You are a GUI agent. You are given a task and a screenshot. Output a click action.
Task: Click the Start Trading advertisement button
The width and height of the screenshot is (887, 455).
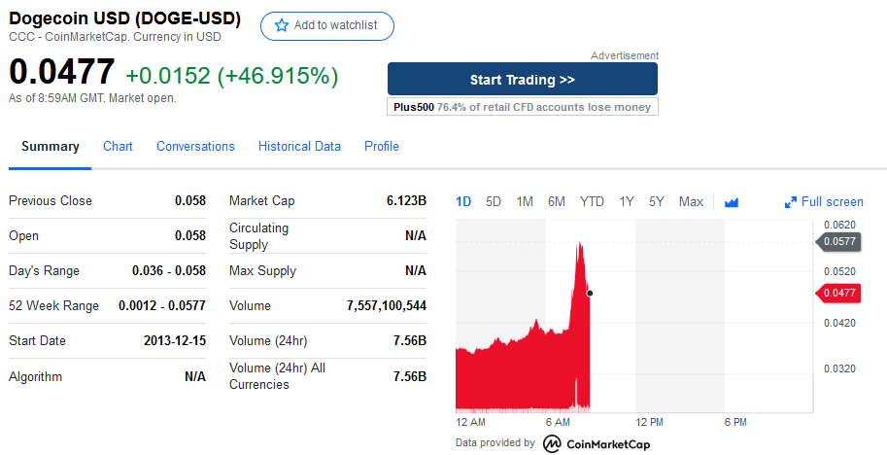pyautogui.click(x=522, y=79)
